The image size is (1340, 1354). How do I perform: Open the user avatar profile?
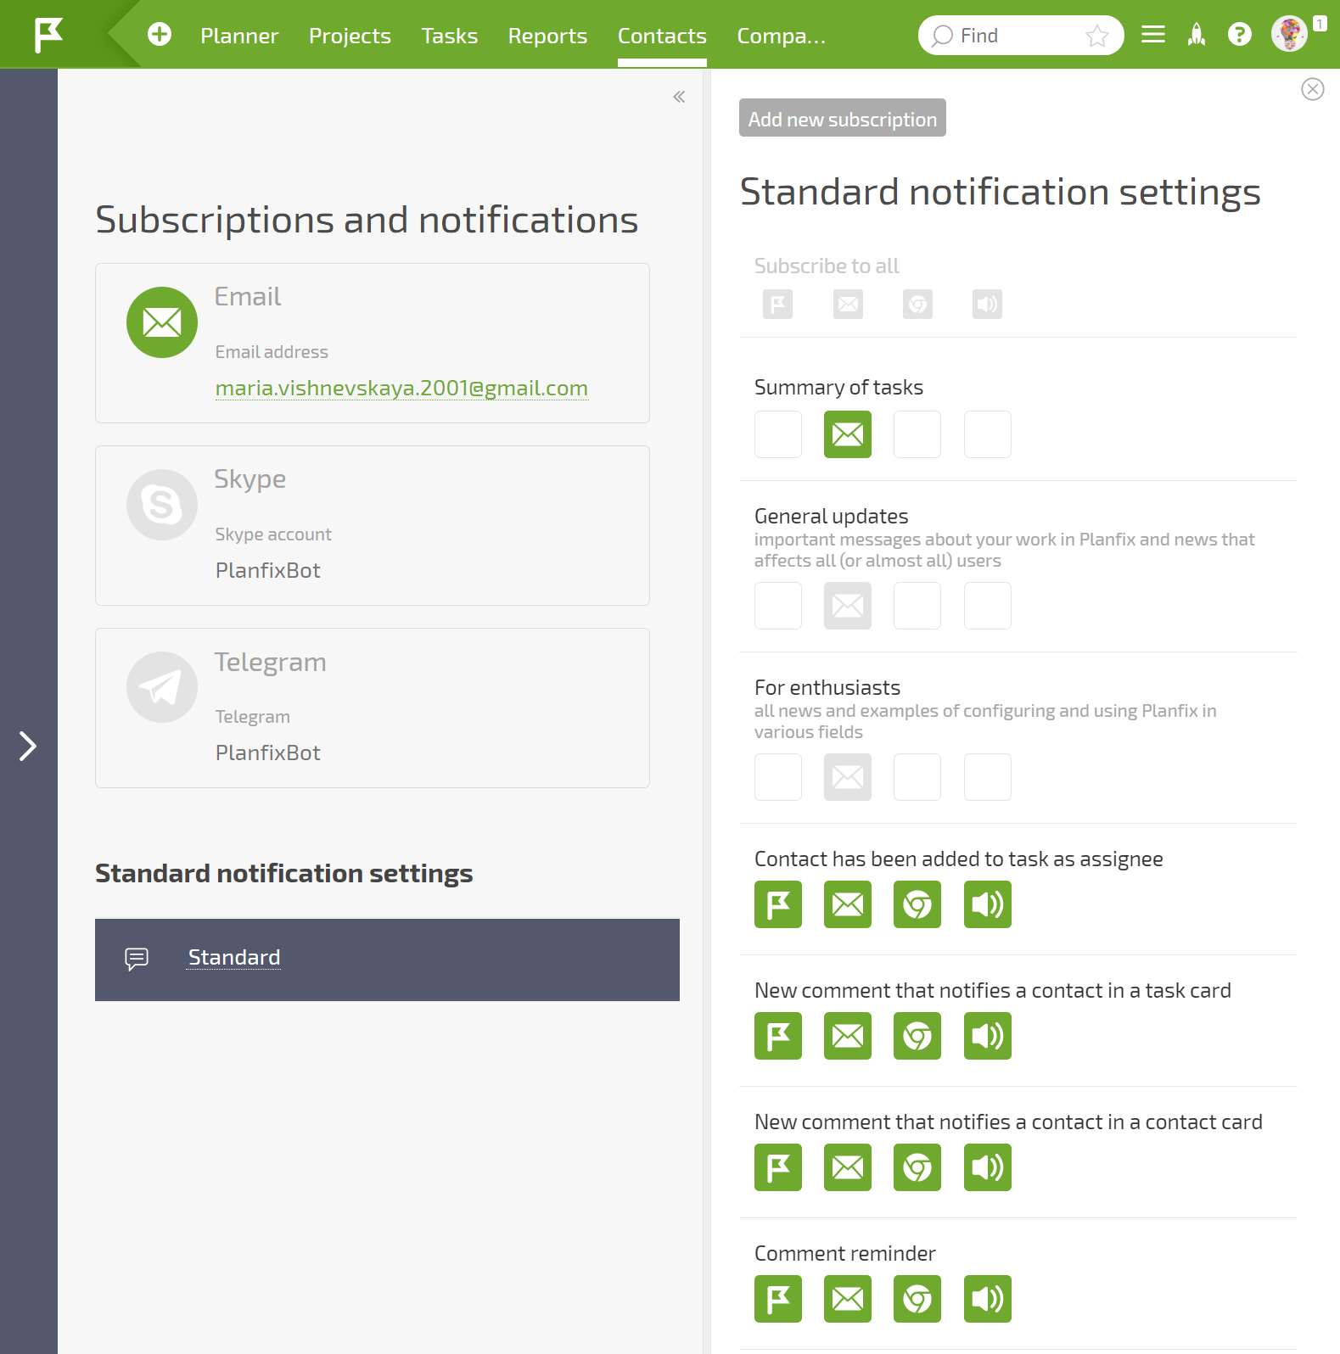pyautogui.click(x=1289, y=35)
